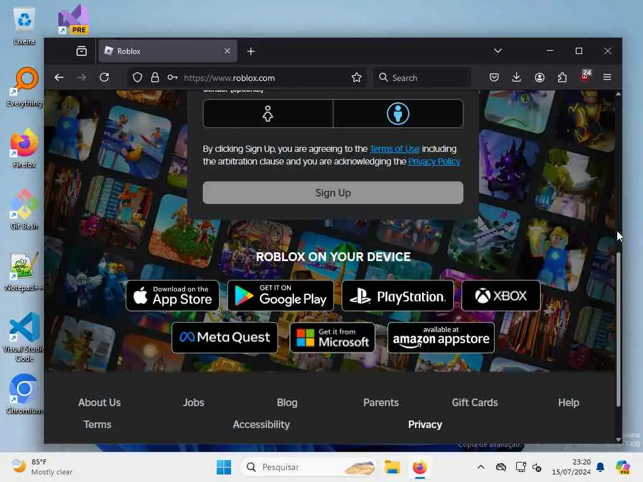Open the extensions puzzle icon
The height and width of the screenshot is (482, 643).
coord(562,77)
